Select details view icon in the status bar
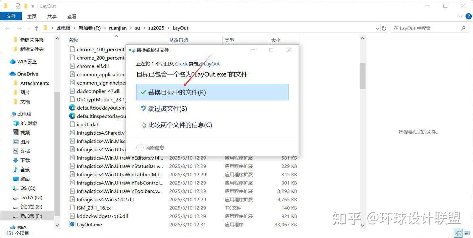 (459, 233)
